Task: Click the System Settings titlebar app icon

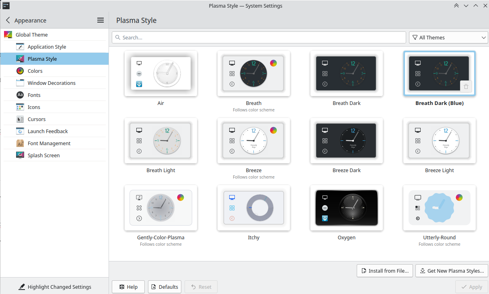Action: [x=6, y=6]
